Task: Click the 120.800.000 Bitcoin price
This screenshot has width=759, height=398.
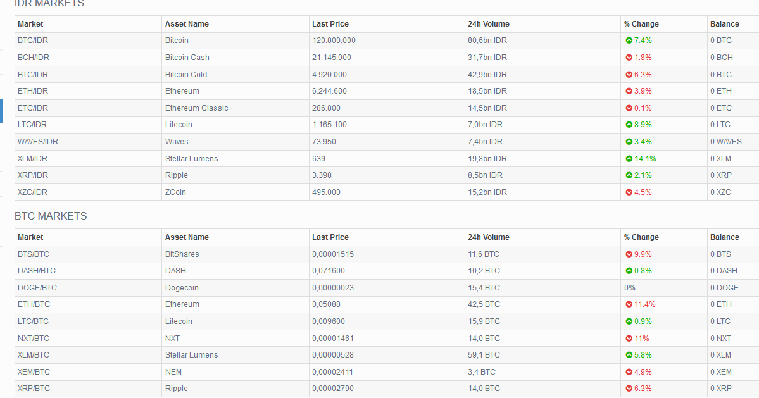Action: pyautogui.click(x=334, y=40)
